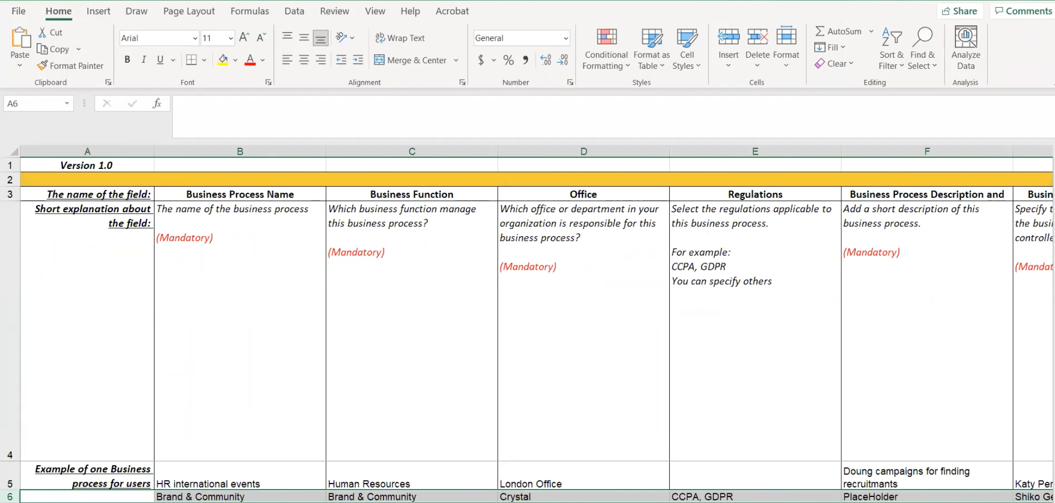This screenshot has width=1055, height=503.
Task: Toggle Underline formatting
Action: 160,60
